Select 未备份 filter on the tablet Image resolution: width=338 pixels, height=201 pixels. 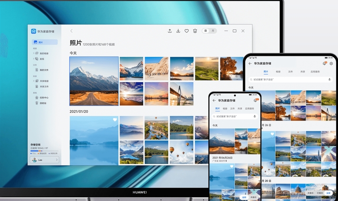point(310,193)
